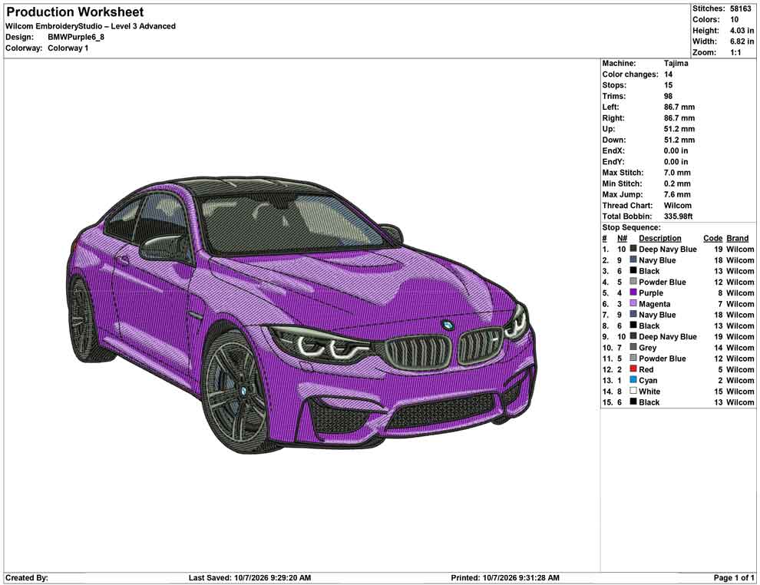760x585 pixels.
Task: Click the Grey description in stop 10
Action: (x=647, y=348)
